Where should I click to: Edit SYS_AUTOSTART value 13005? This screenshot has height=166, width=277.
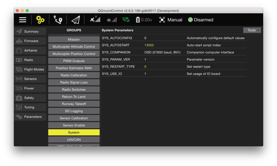149,45
